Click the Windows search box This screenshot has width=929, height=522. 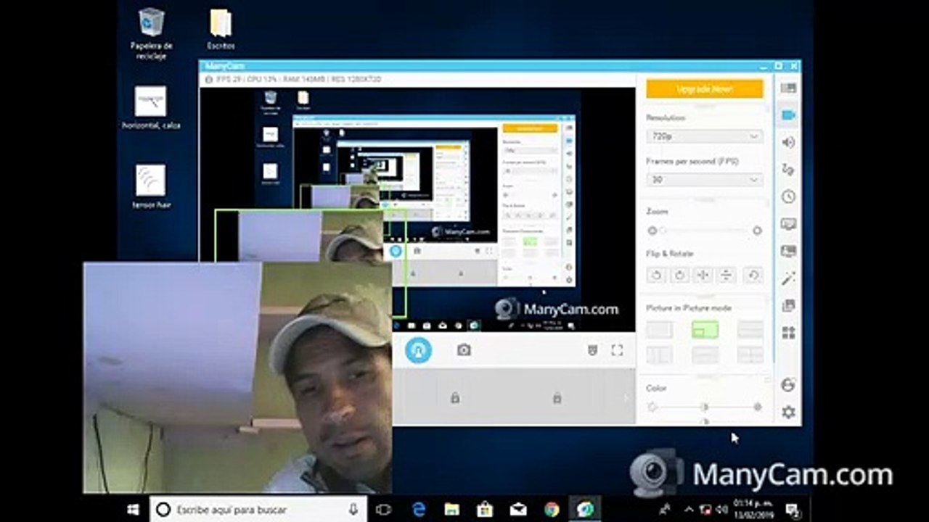click(258, 510)
